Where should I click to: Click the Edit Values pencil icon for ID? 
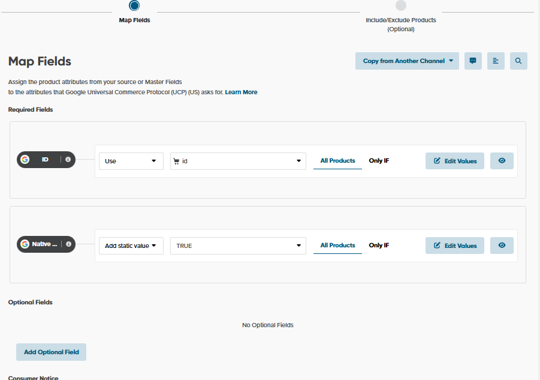point(436,160)
